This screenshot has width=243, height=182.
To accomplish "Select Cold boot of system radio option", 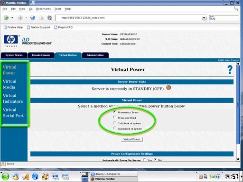I will pos(114,123).
